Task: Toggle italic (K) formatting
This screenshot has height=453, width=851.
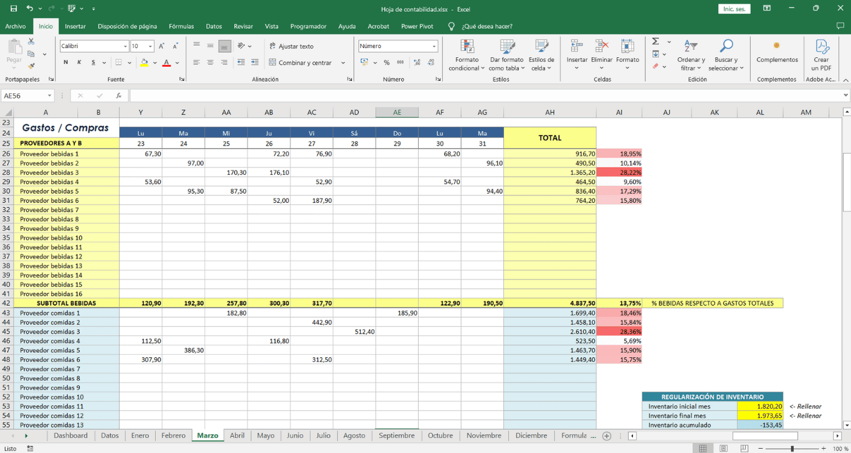Action: 79,63
